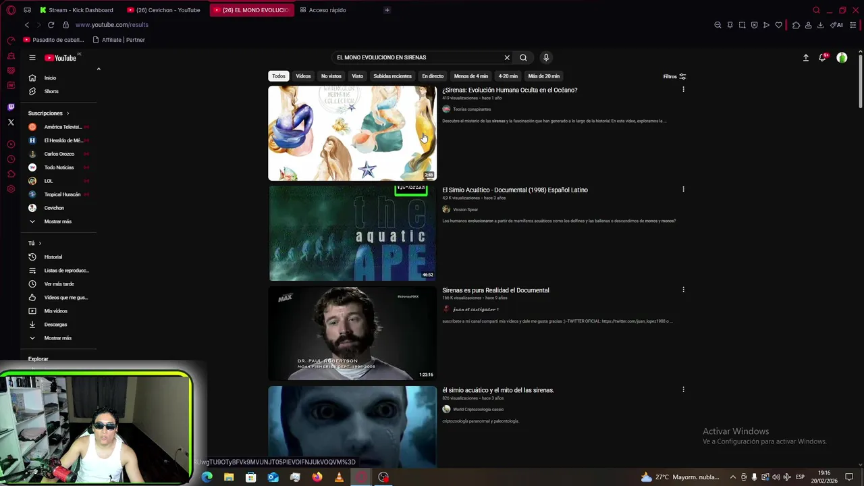This screenshot has width=864, height=486.
Task: Click the YouTube search input field
Action: click(418, 57)
